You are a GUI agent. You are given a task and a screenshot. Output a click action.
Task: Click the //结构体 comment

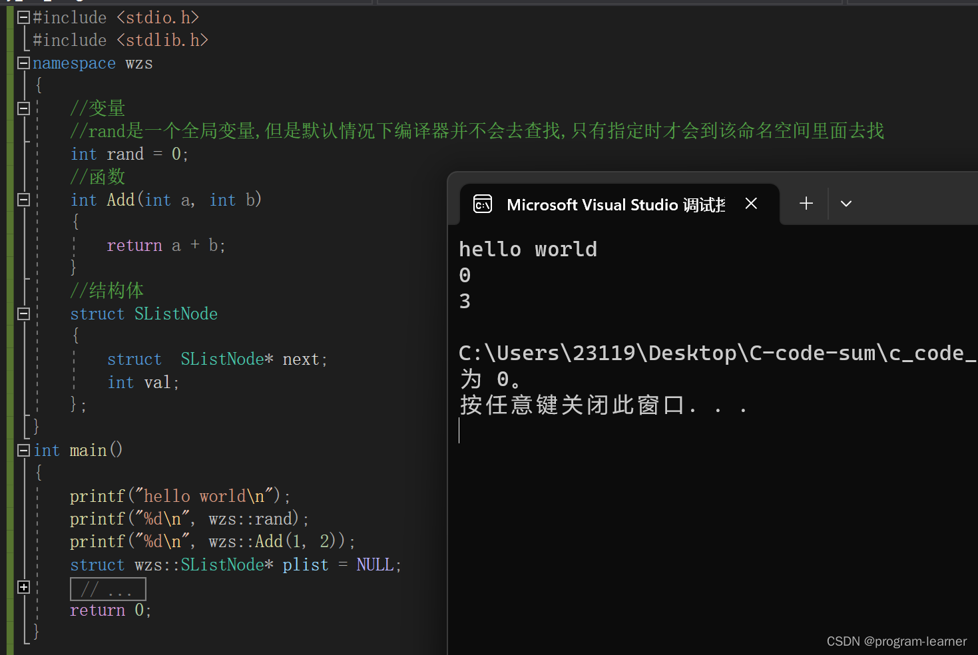click(x=107, y=291)
